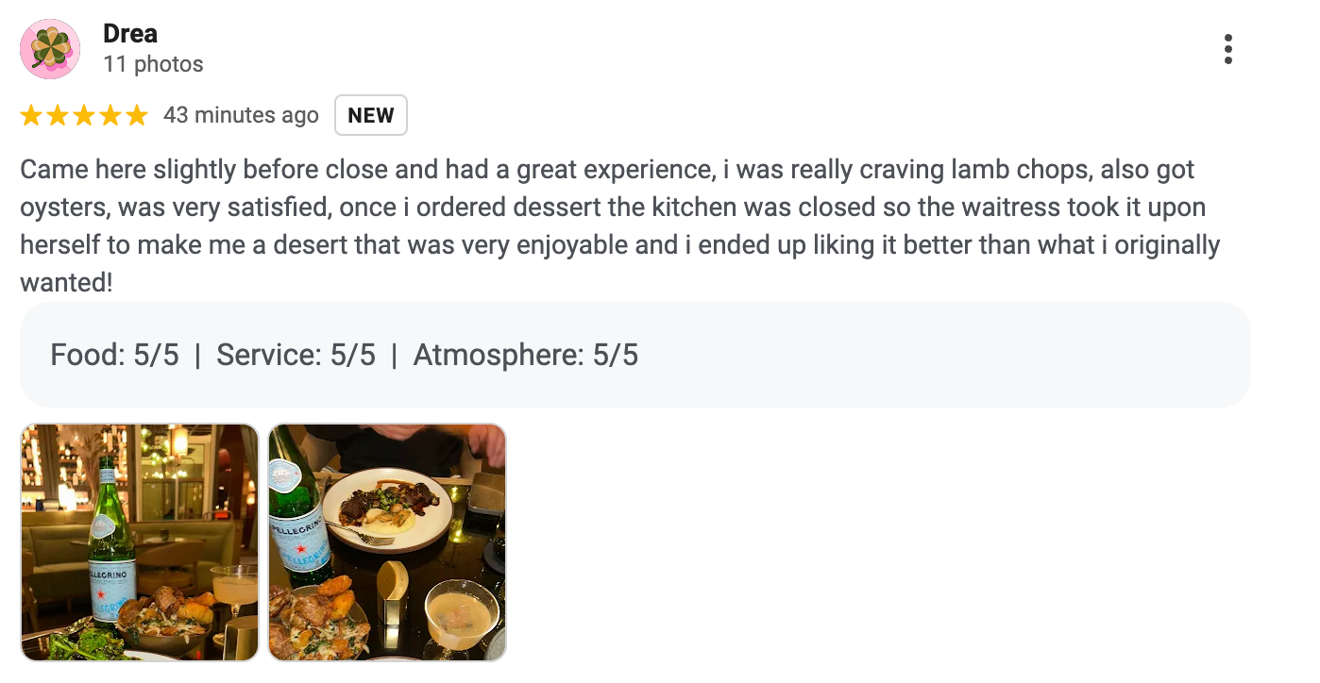Image resolution: width=1320 pixels, height=683 pixels.
Task: Select the second star of the rating
Action: [x=59, y=114]
